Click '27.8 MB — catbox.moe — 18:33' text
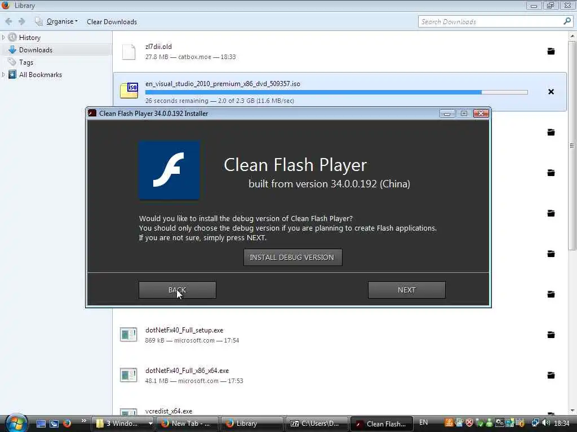The image size is (577, 432). (190, 57)
